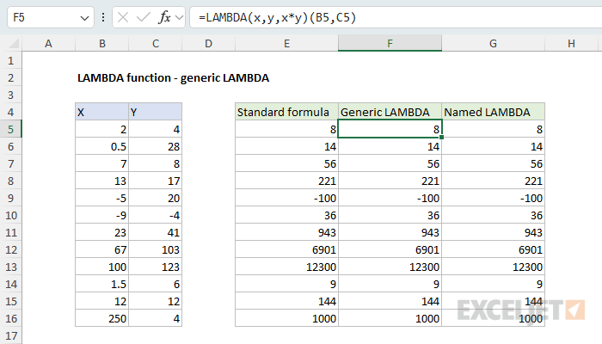Select cell C6 containing 28

click(x=156, y=147)
